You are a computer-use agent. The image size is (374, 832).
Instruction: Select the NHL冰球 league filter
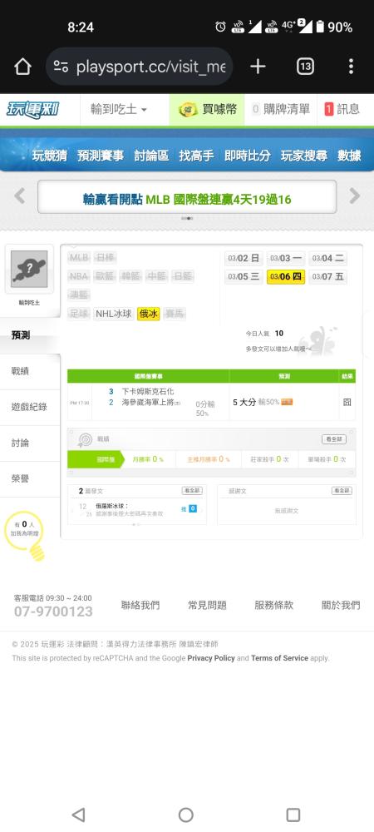pyautogui.click(x=113, y=314)
